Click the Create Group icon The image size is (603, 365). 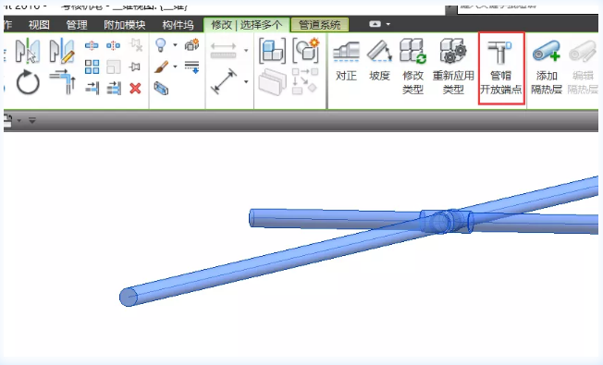[306, 50]
